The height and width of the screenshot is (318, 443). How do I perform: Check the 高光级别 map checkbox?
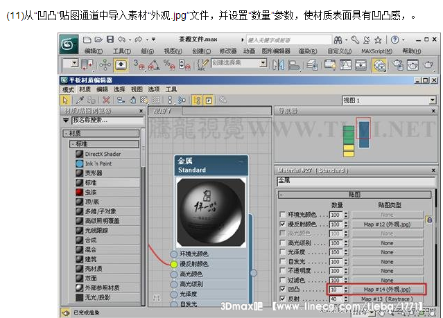point(282,242)
